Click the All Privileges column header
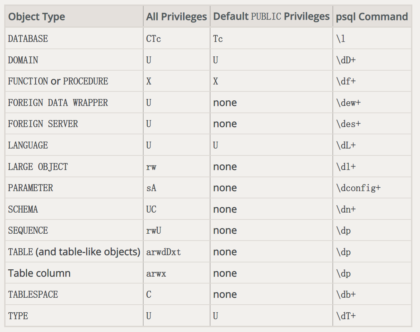420x332 pixels. point(176,17)
